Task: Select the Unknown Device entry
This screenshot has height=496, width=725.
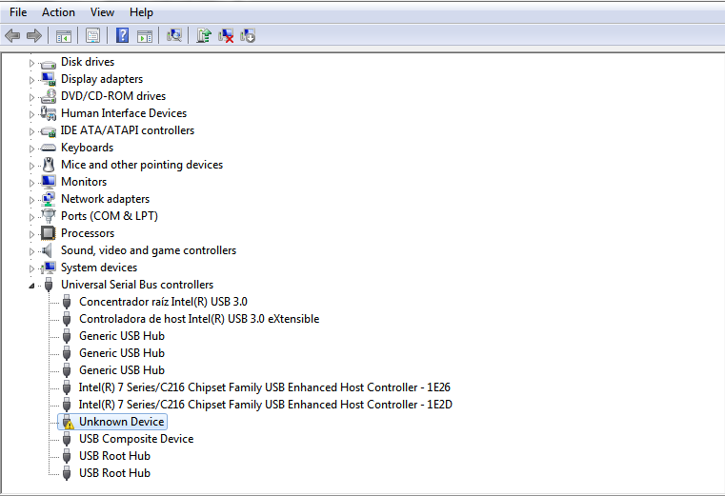Action: (121, 422)
